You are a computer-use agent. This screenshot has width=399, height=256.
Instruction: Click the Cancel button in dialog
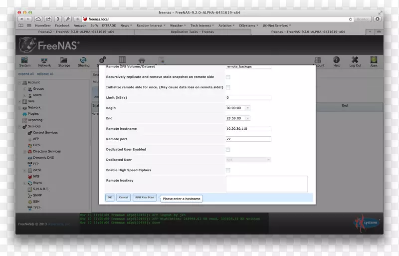pyautogui.click(x=124, y=198)
